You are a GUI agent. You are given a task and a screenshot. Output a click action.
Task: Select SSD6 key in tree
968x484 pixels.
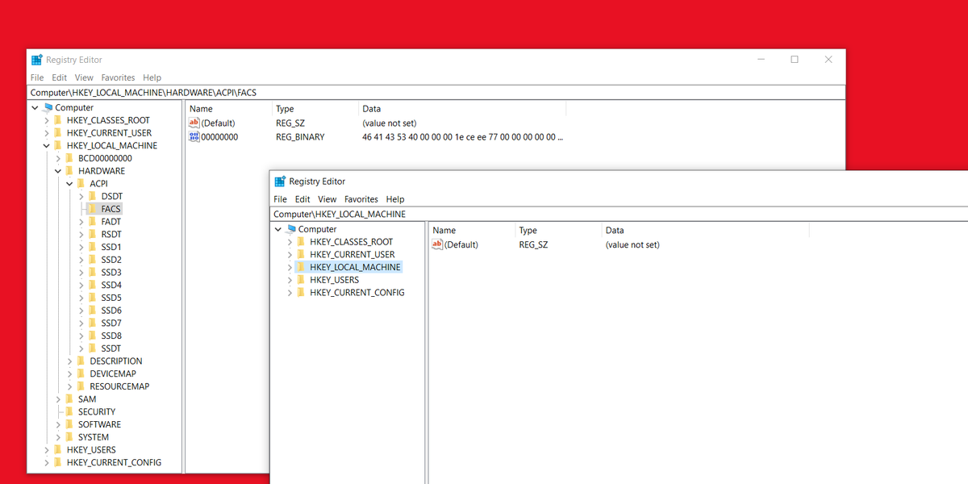coord(111,311)
